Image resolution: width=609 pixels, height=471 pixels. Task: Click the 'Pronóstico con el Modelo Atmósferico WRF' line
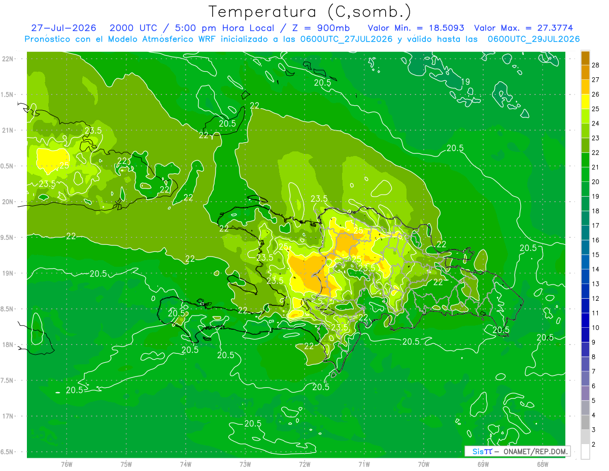302,39
